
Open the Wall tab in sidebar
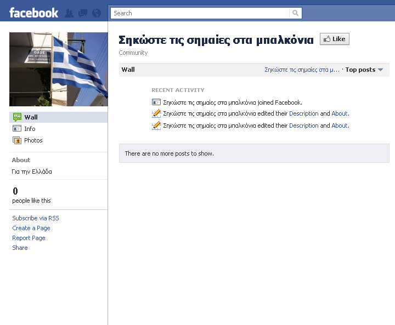tap(31, 117)
